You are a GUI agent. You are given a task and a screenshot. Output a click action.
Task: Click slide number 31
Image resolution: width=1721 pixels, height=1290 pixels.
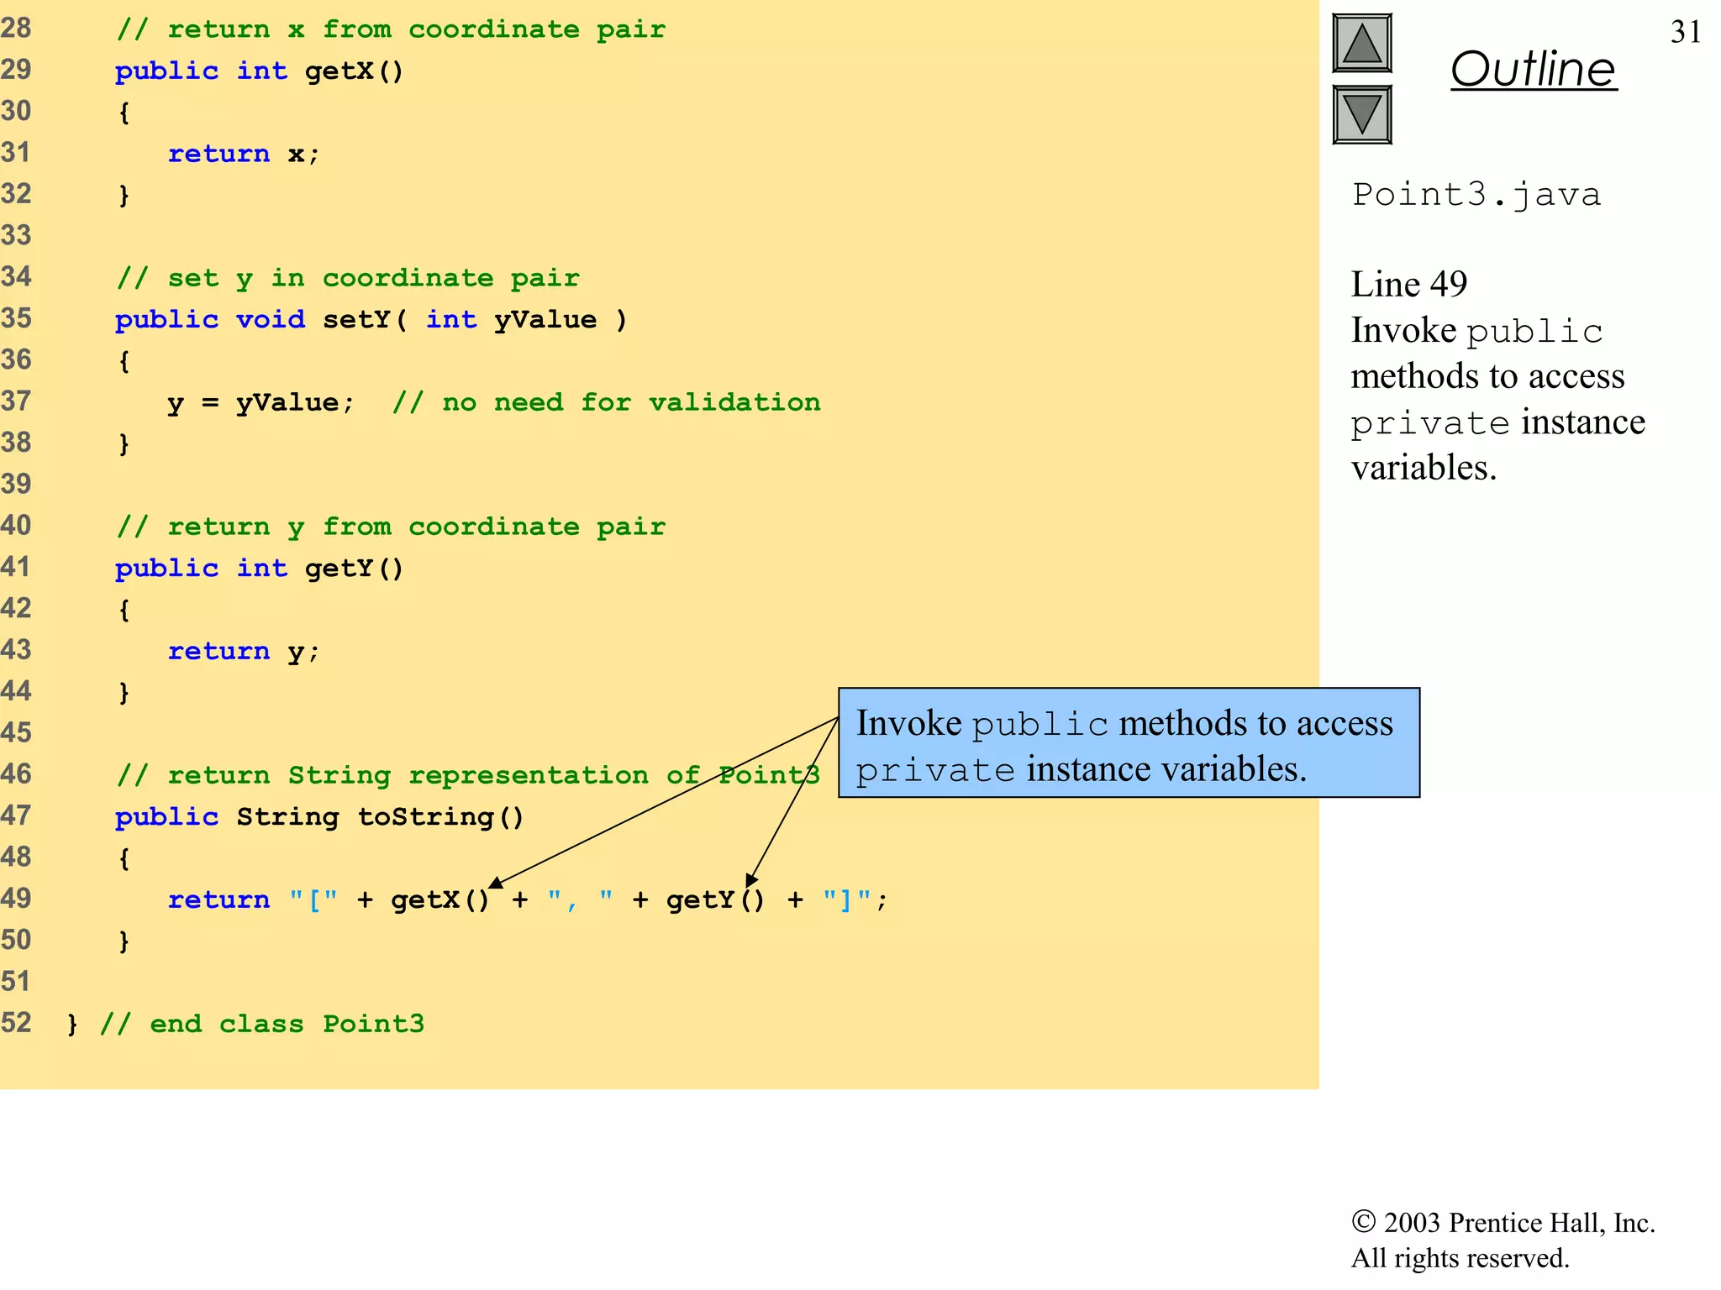click(1685, 32)
